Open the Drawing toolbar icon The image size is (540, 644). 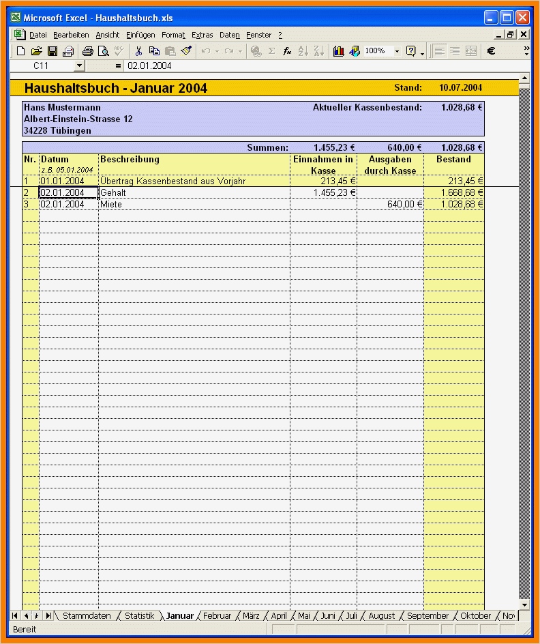[x=355, y=51]
